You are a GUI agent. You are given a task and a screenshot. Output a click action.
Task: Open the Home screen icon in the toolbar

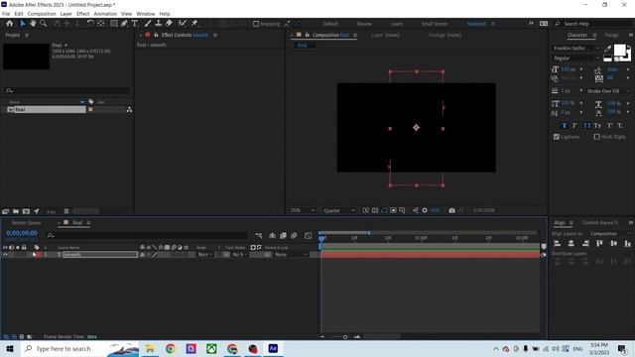pyautogui.click(x=9, y=24)
